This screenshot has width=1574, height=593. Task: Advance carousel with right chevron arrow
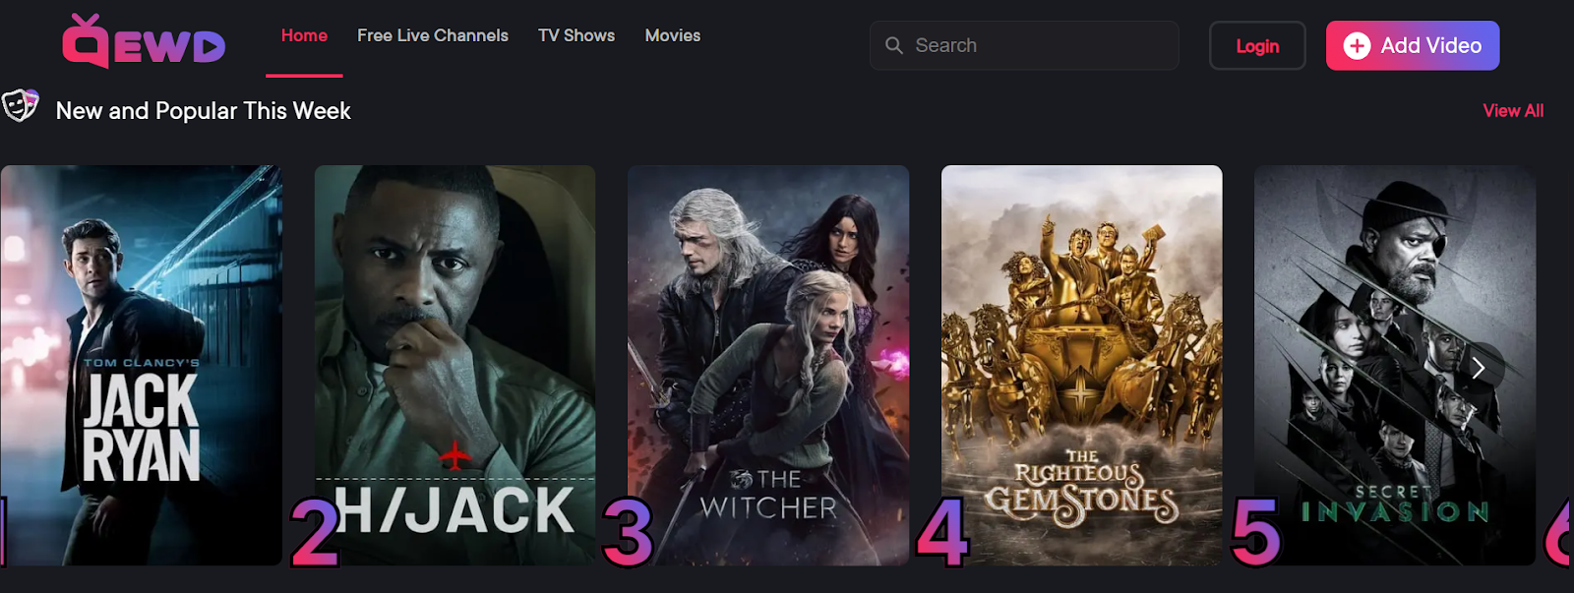pyautogui.click(x=1478, y=368)
